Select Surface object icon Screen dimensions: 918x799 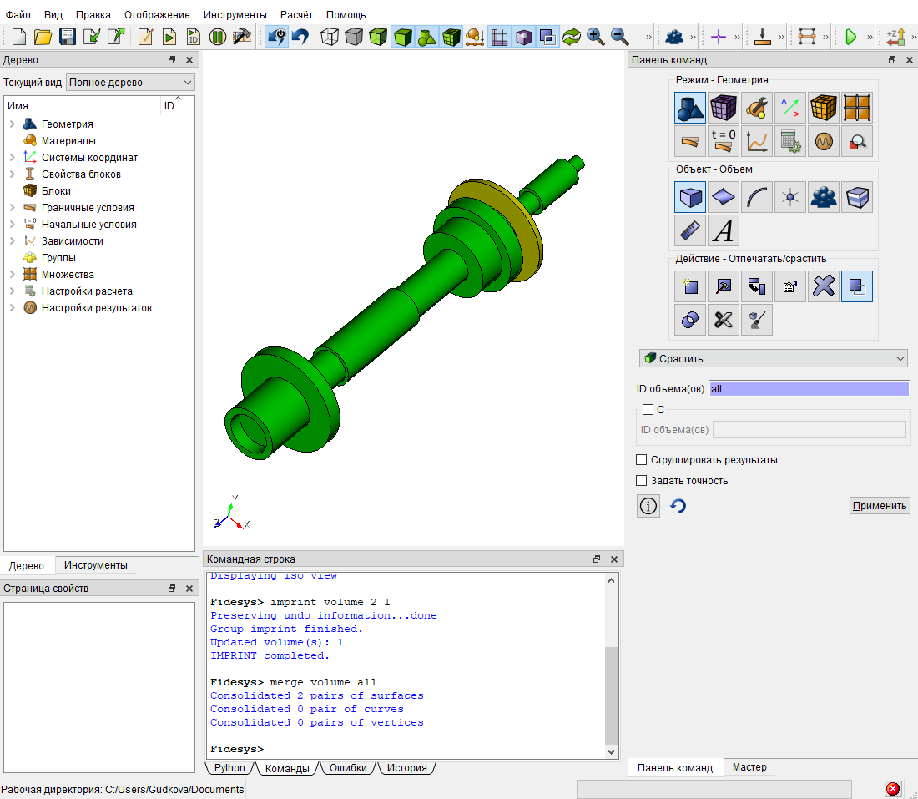point(723,197)
